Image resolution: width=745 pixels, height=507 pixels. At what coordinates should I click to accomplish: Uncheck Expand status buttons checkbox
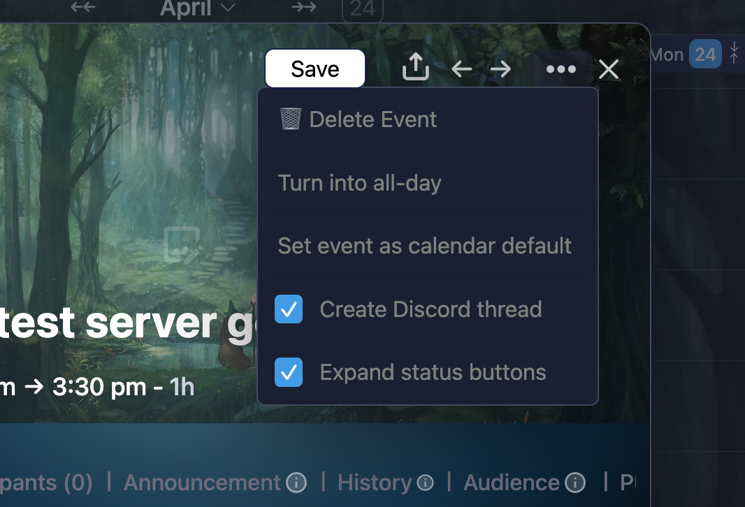click(x=289, y=372)
